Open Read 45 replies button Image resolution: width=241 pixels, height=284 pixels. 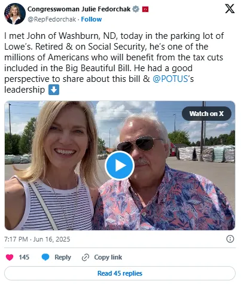click(x=120, y=273)
